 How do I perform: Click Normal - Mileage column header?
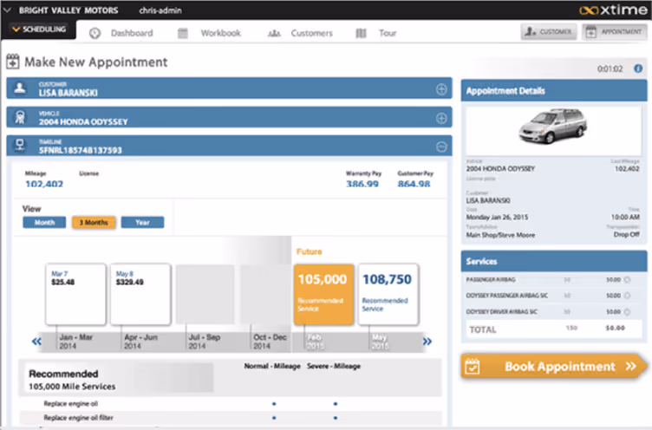[x=272, y=366]
